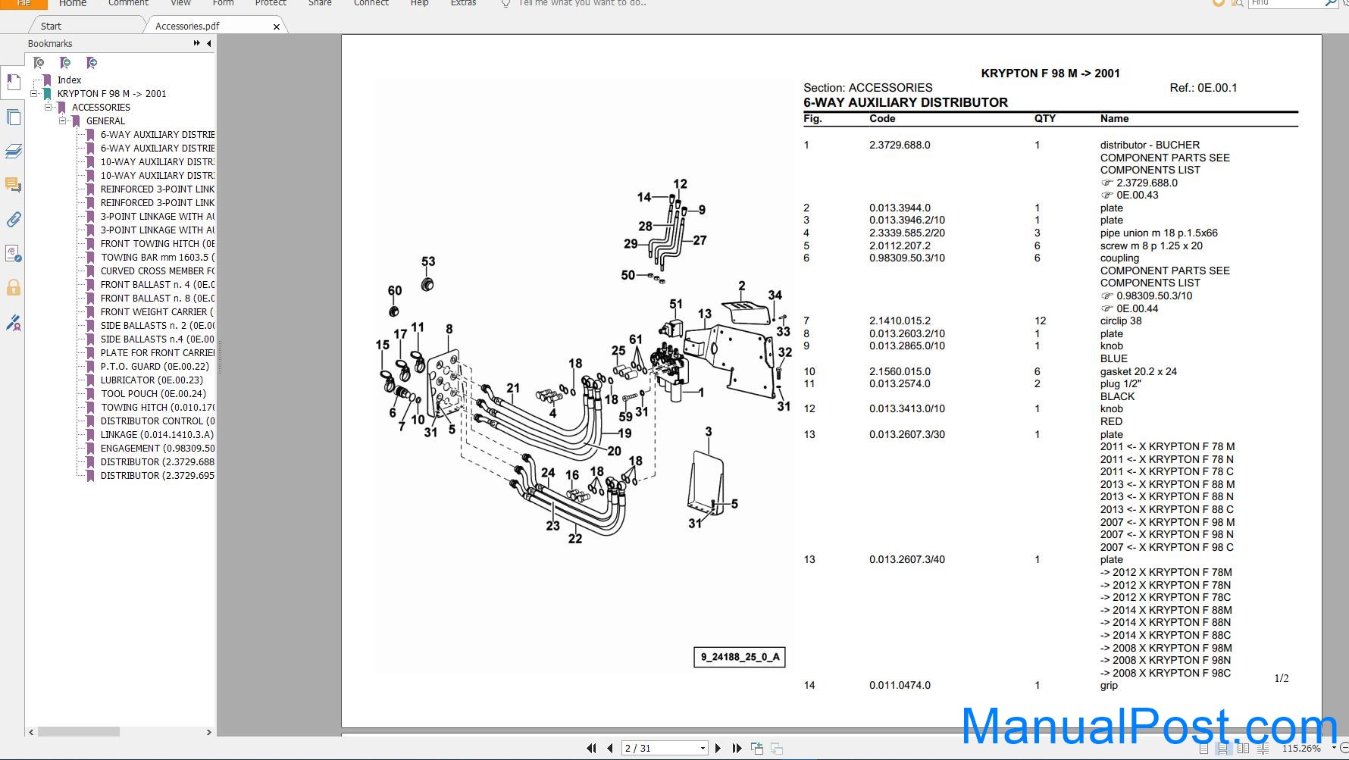Select the KRYPTON F 98 M -> 2001 bookmark
The height and width of the screenshot is (760, 1349).
tap(111, 94)
